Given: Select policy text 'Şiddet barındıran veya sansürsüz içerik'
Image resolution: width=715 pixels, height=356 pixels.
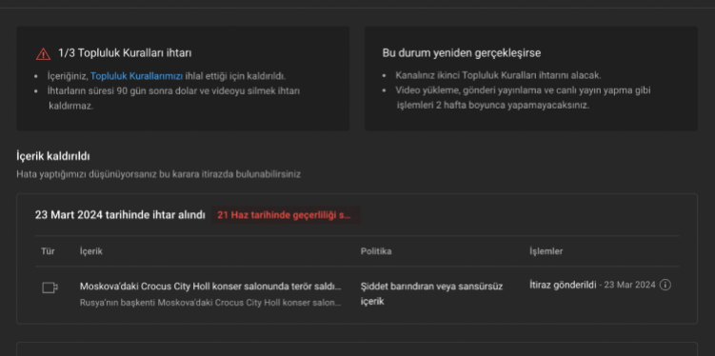Looking at the screenshot, I should pyautogui.click(x=431, y=293).
